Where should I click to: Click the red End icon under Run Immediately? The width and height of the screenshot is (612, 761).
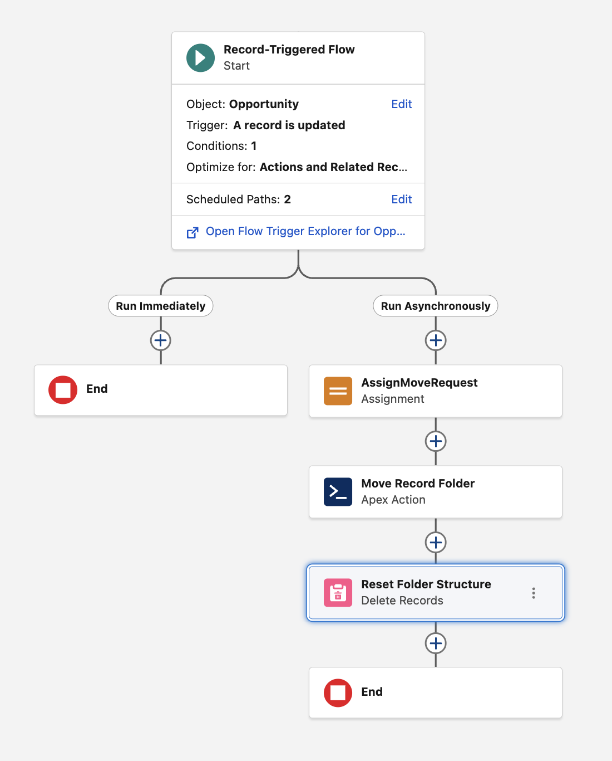click(63, 390)
